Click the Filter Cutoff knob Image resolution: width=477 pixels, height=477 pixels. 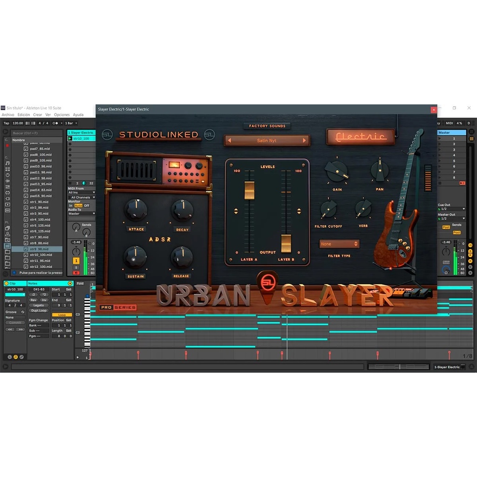click(328, 209)
